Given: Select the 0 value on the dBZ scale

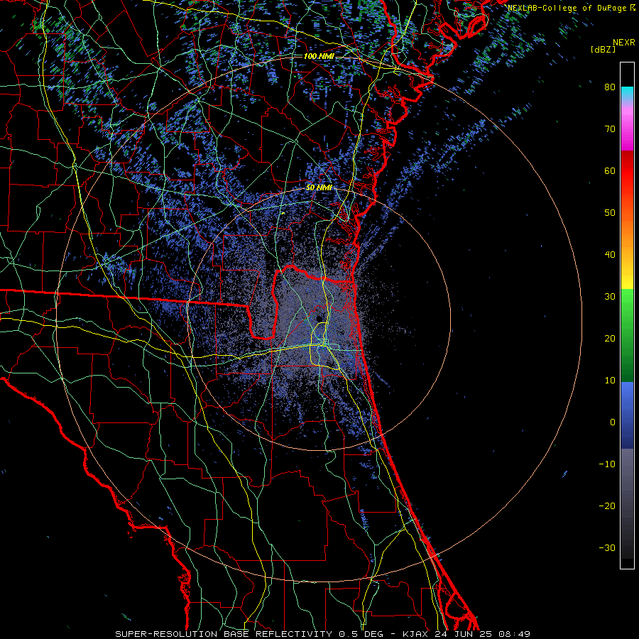Looking at the screenshot, I should 613,422.
